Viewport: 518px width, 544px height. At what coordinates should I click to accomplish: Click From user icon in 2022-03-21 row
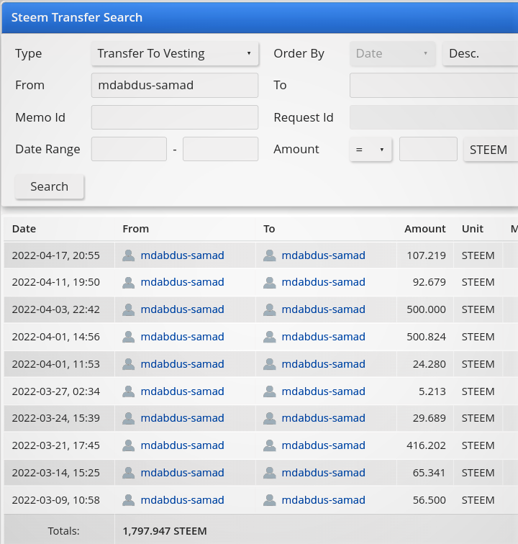pyautogui.click(x=128, y=445)
